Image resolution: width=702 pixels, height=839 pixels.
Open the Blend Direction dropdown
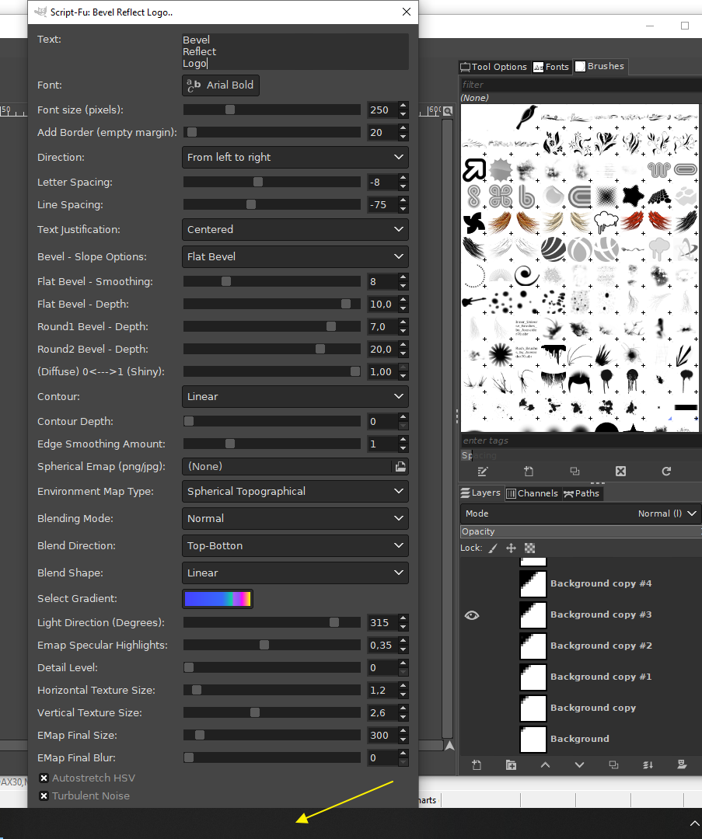coord(295,546)
